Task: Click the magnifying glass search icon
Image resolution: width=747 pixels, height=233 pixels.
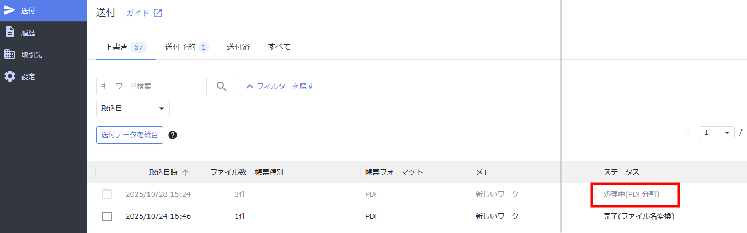Action: click(222, 86)
